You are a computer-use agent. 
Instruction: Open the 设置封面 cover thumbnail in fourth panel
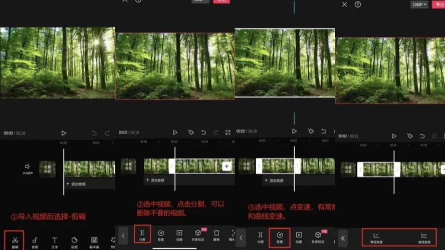pos(348,169)
